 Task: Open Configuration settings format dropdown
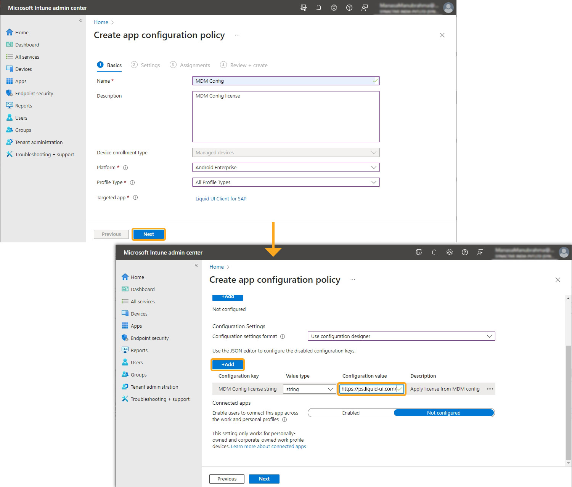(x=401, y=336)
